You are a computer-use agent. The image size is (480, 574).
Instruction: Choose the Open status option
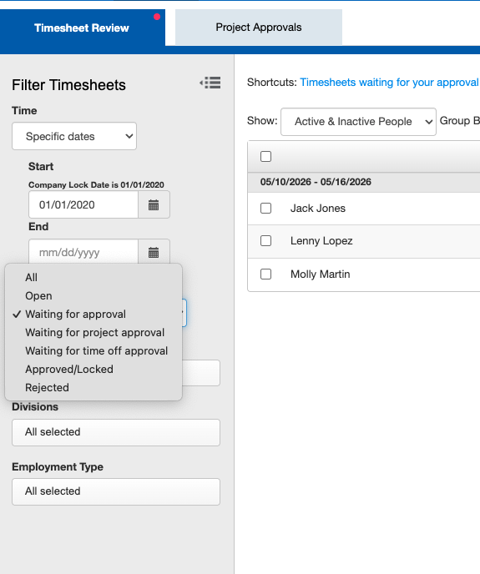tap(93, 296)
